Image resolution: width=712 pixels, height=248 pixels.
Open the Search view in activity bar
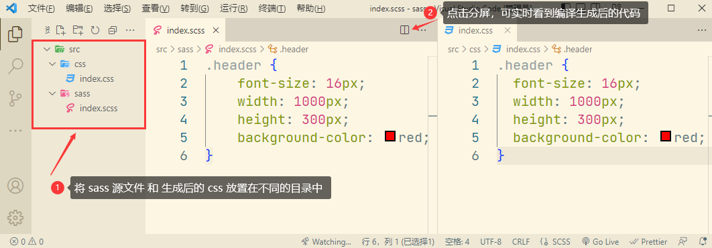pyautogui.click(x=15, y=66)
